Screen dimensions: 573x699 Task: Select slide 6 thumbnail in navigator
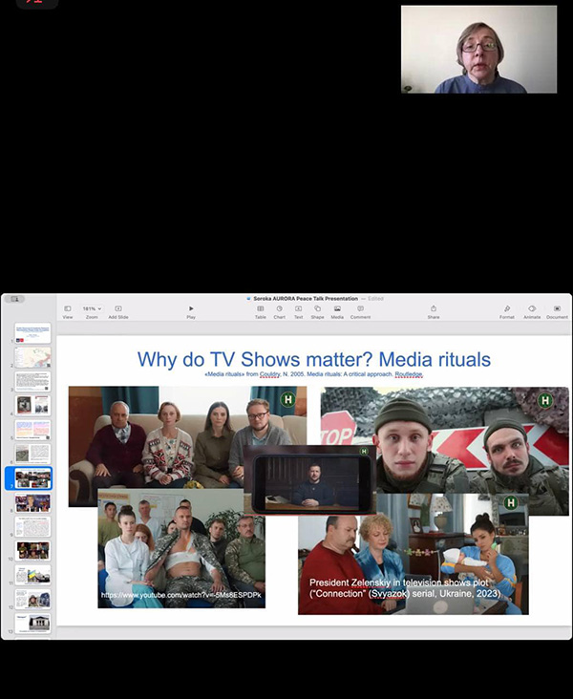coord(33,454)
